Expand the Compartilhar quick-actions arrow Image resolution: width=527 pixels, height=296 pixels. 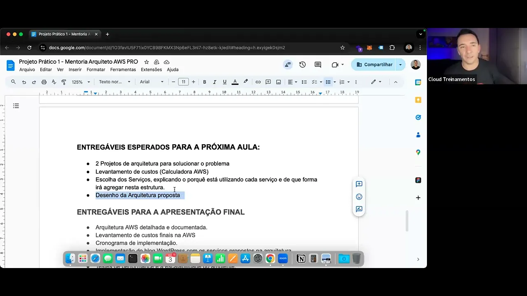(x=401, y=65)
